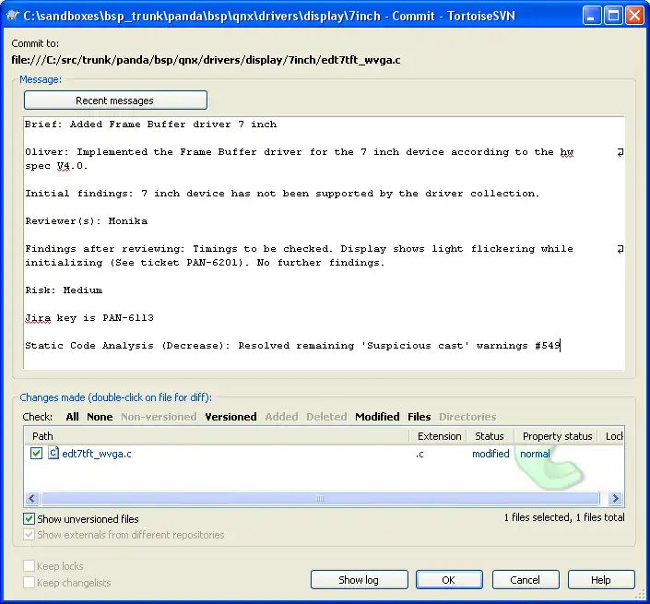Click the '1 files selected, 1 files total' text
Viewport: 650px width, 604px height.
pyautogui.click(x=564, y=517)
